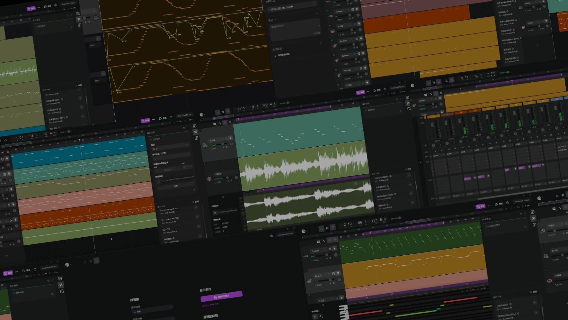Click the violin icon on the orange Kontakt track
This screenshot has width=568, height=320.
click(x=309, y=281)
